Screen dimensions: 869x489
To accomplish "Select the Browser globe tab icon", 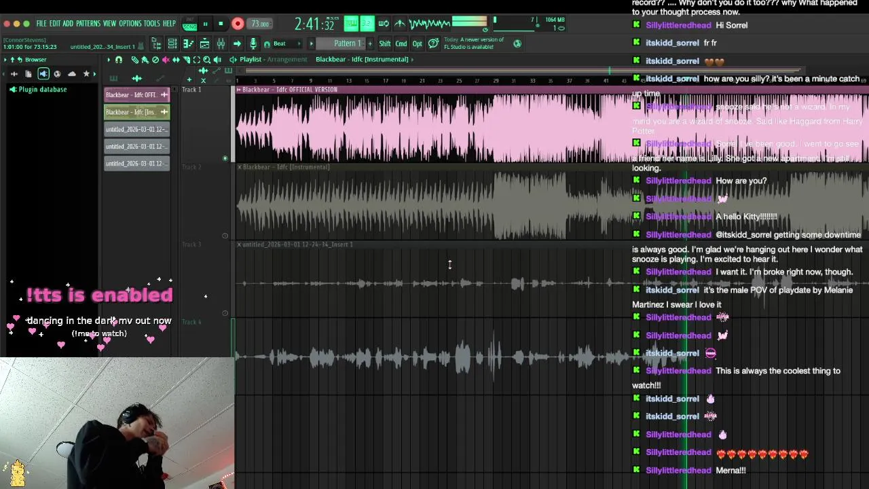I will (57, 74).
